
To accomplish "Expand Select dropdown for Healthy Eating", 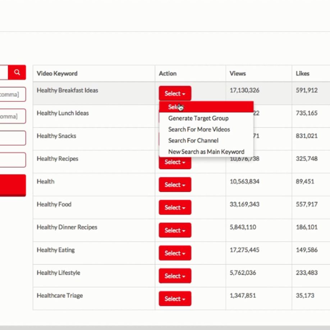I will coord(175,253).
